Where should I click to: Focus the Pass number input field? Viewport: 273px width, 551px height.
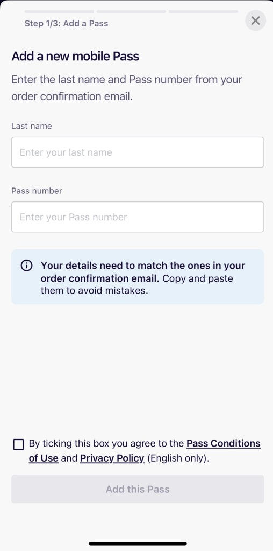(x=138, y=217)
